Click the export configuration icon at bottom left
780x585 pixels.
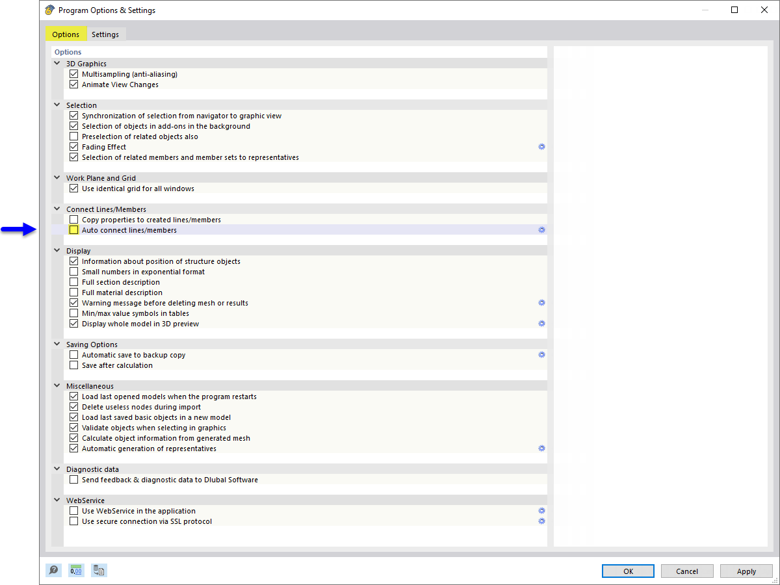point(99,570)
